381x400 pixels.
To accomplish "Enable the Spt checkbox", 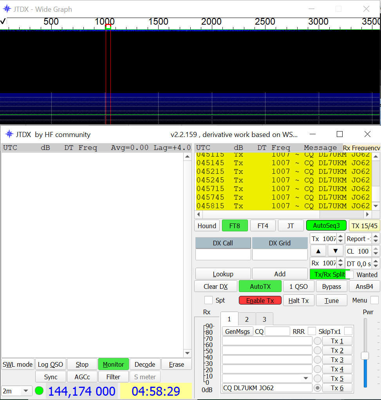I will [209, 300].
